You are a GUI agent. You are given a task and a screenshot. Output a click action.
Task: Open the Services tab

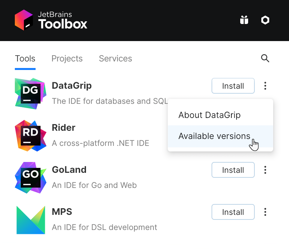click(115, 58)
